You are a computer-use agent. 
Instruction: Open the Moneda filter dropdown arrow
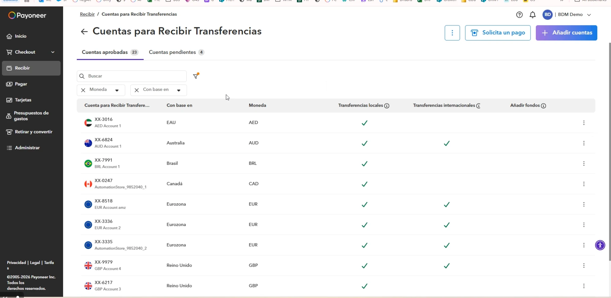117,90
